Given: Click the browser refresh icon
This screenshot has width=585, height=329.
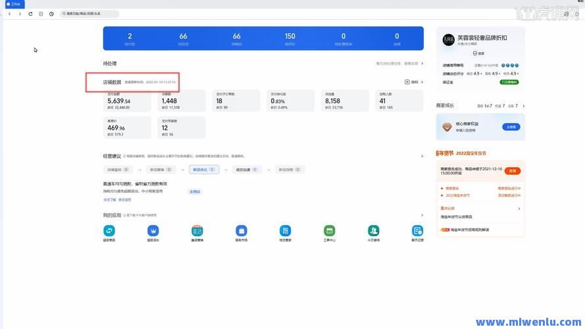Looking at the screenshot, I should point(30,14).
